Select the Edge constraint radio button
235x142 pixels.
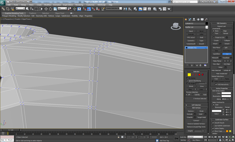(222, 31)
